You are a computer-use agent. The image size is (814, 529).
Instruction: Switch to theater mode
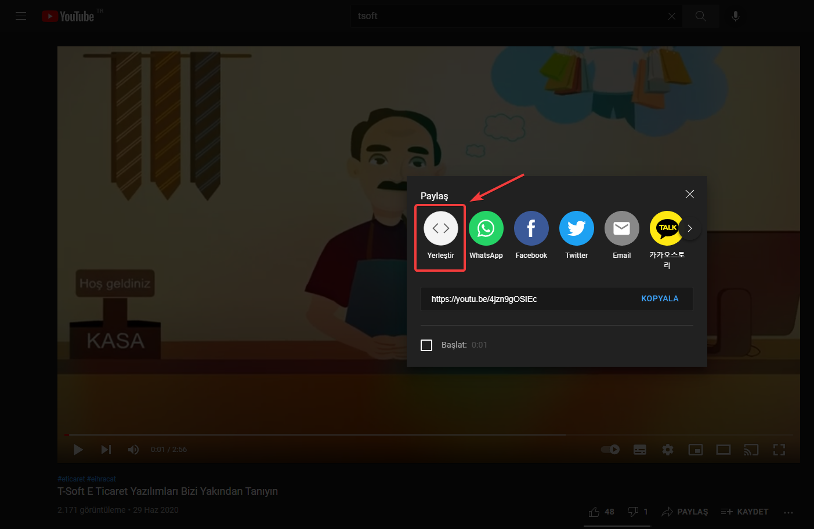point(723,450)
